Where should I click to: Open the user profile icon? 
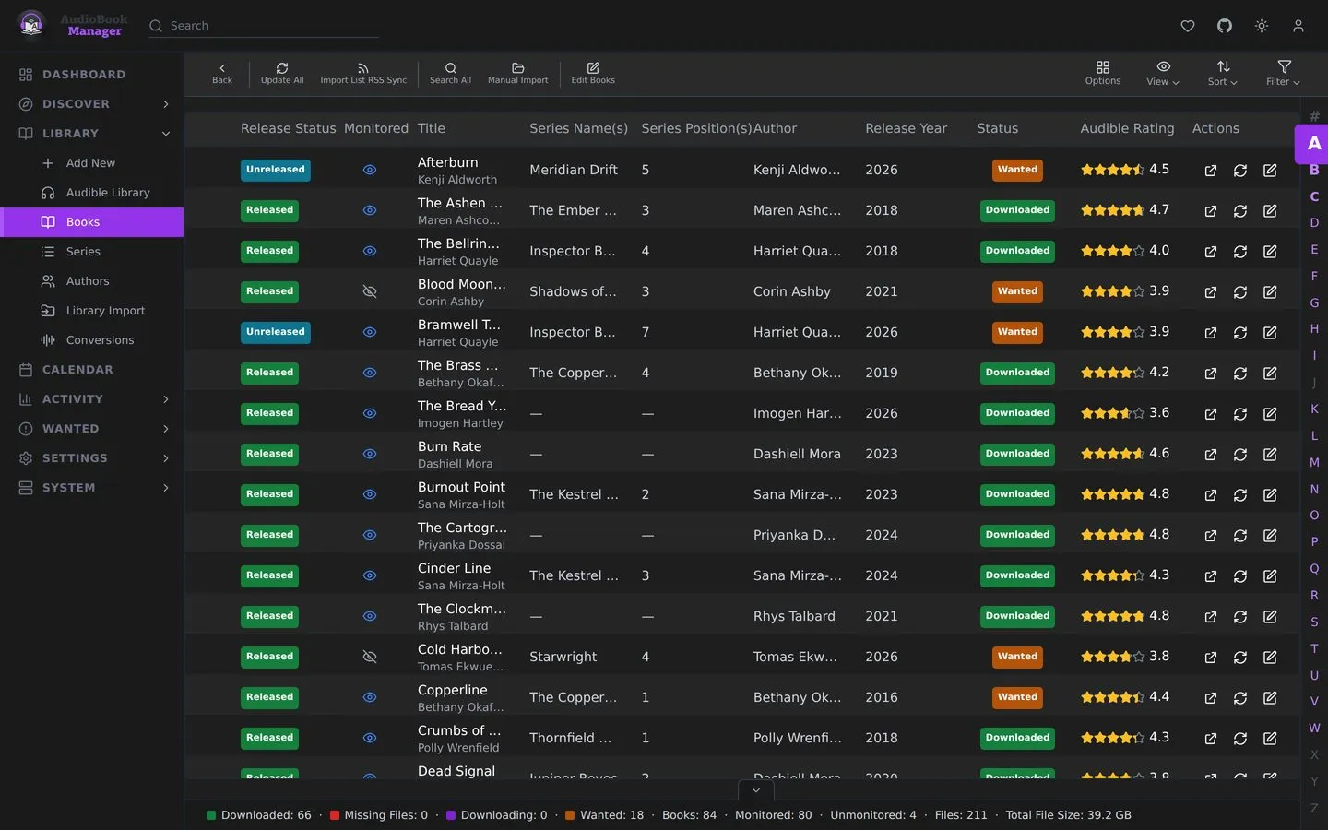point(1298,26)
